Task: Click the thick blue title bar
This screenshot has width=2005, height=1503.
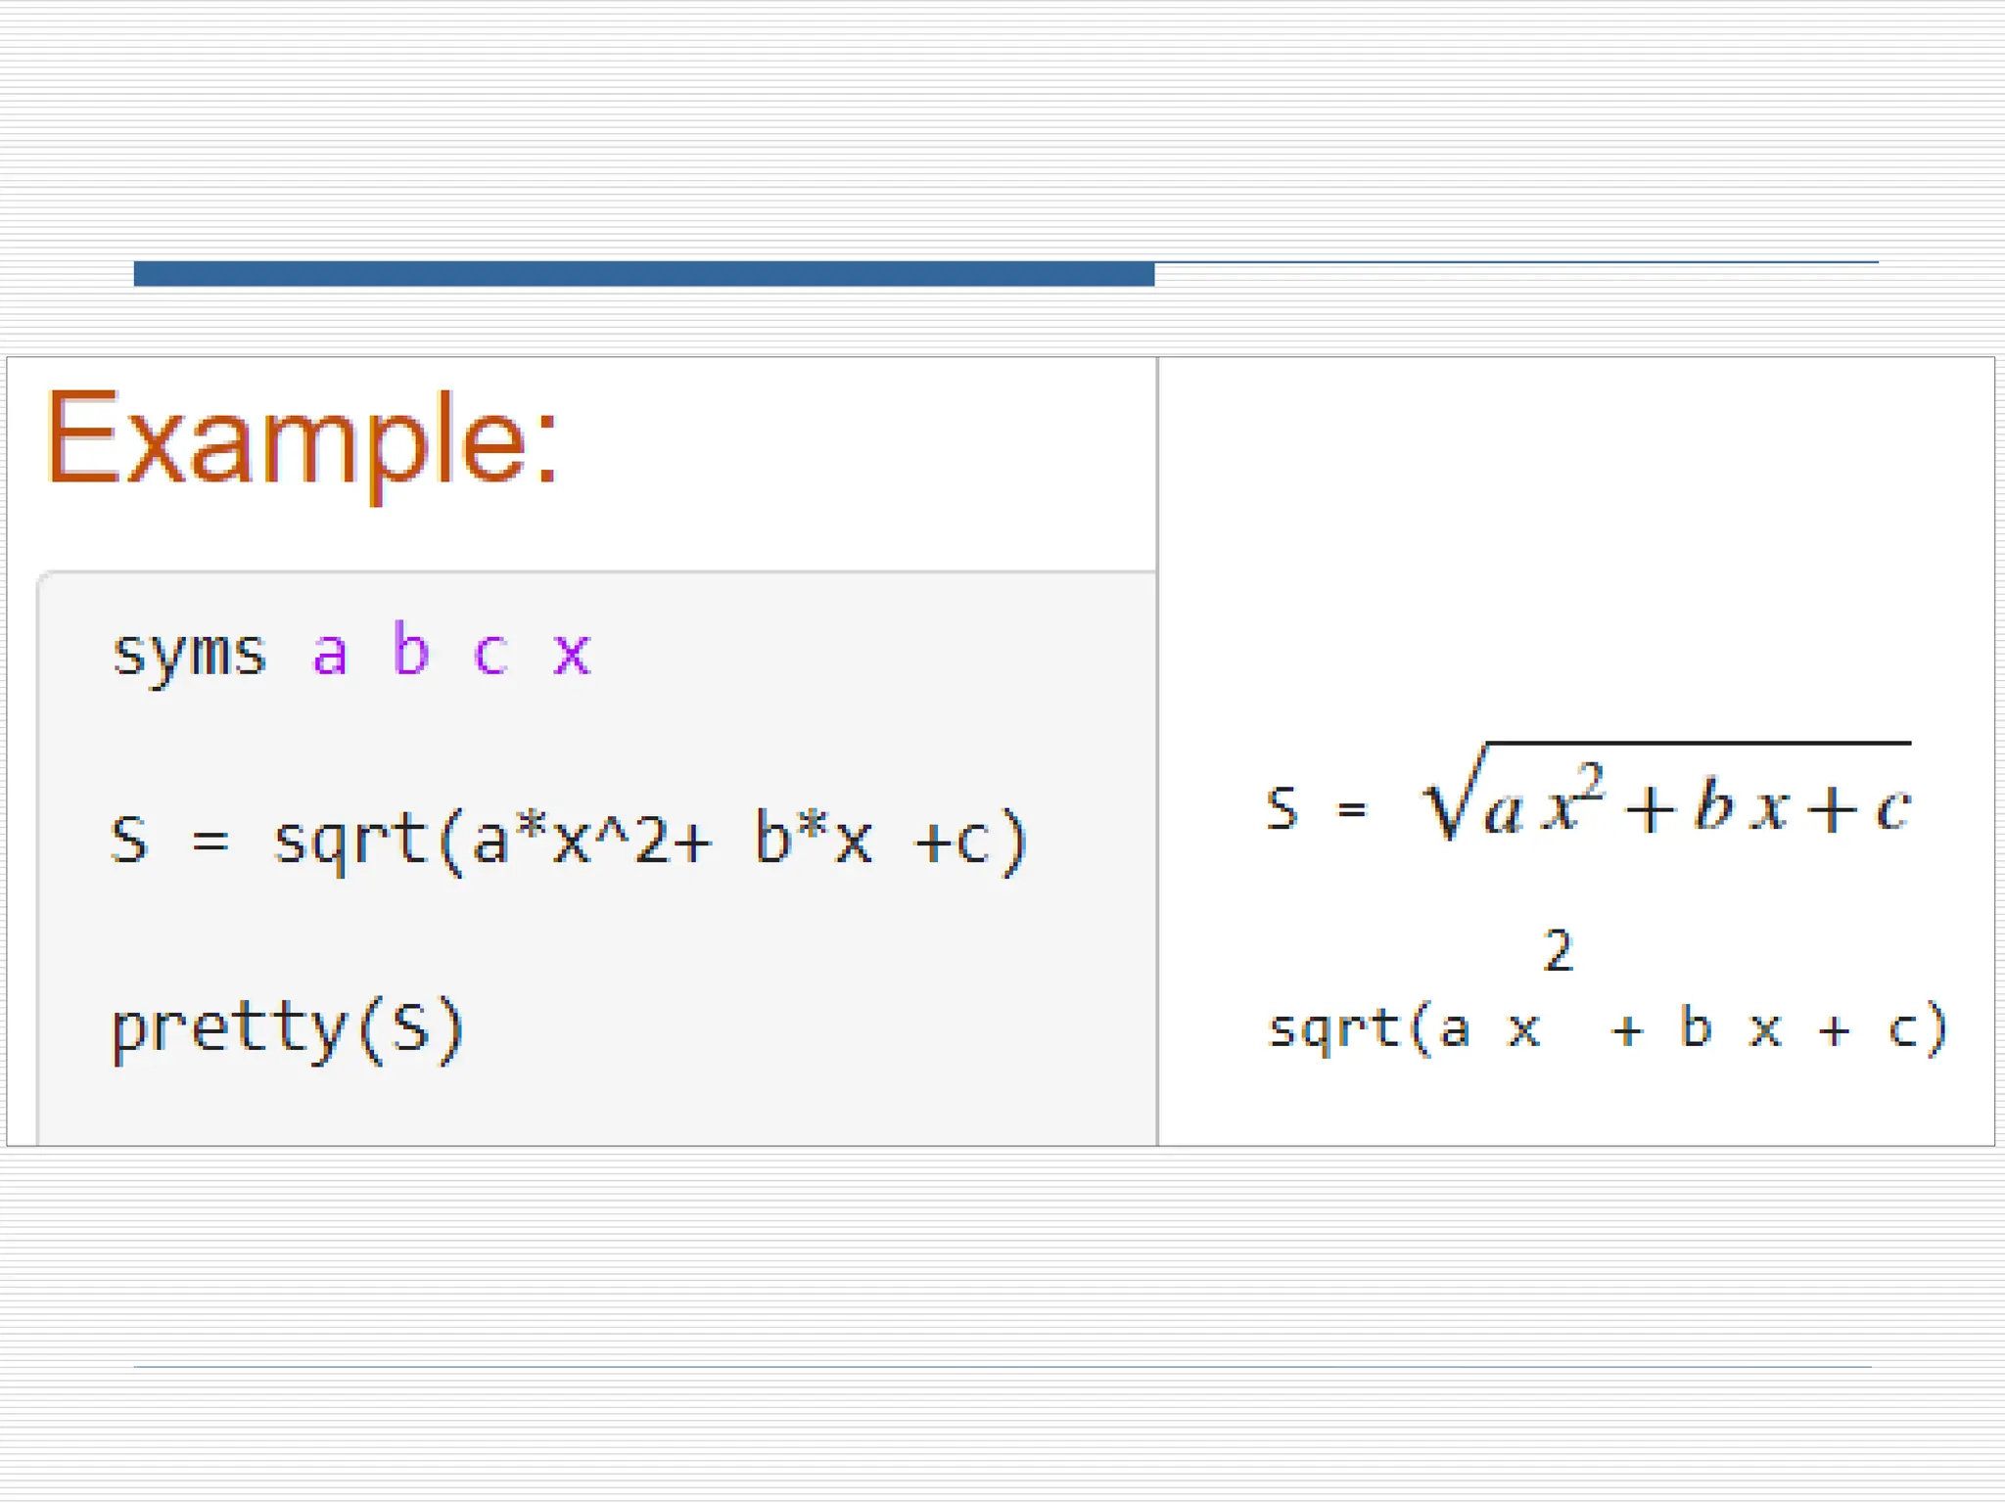Action: pyautogui.click(x=643, y=274)
